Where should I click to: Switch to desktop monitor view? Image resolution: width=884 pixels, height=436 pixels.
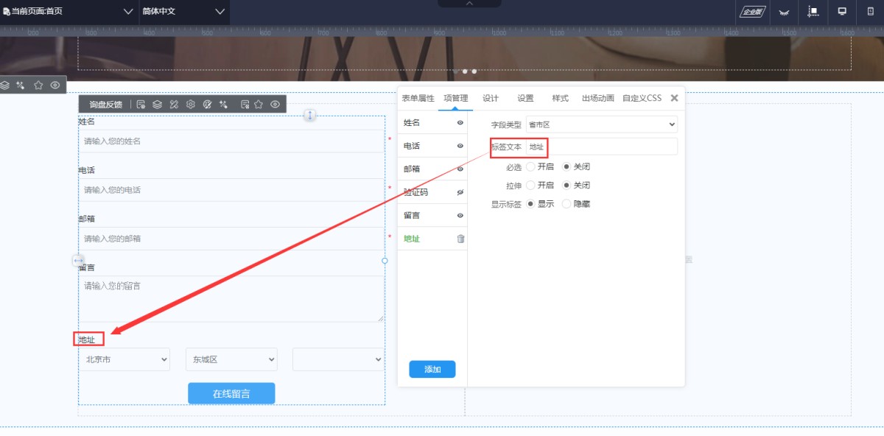[842, 12]
